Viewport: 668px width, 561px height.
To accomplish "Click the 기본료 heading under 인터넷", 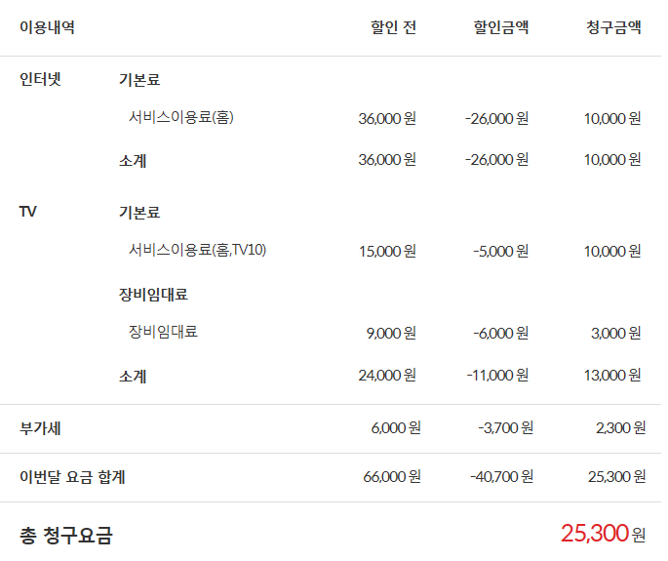I will [x=138, y=80].
